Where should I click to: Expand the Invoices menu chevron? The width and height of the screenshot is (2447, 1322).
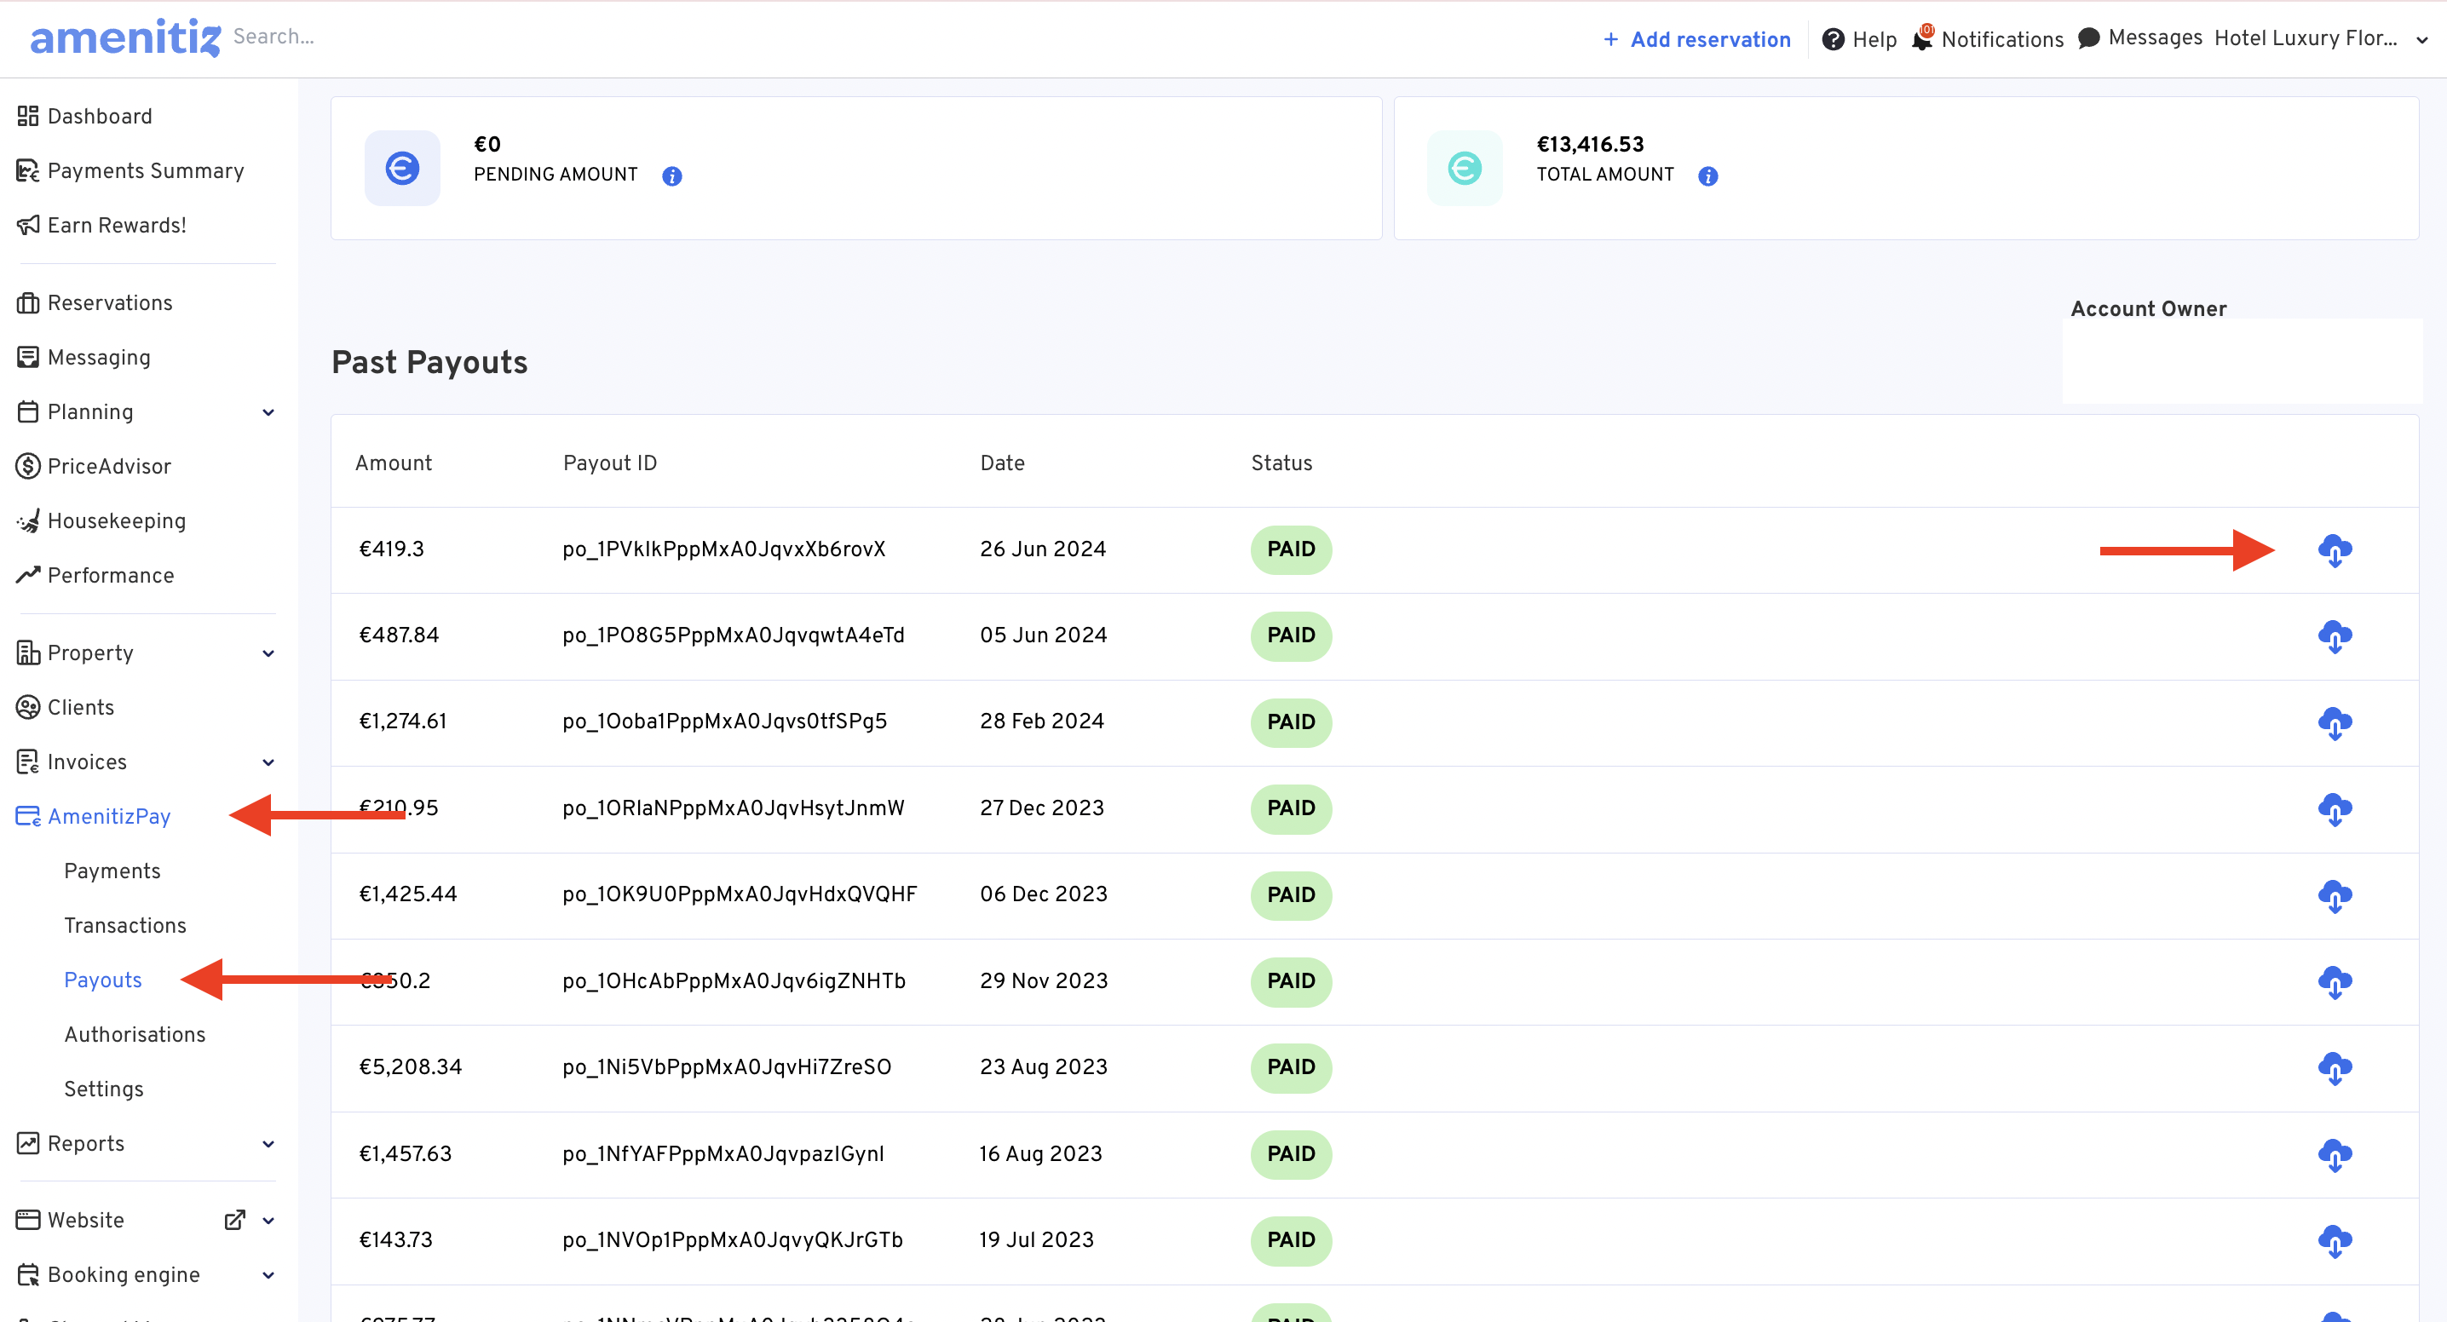[268, 762]
